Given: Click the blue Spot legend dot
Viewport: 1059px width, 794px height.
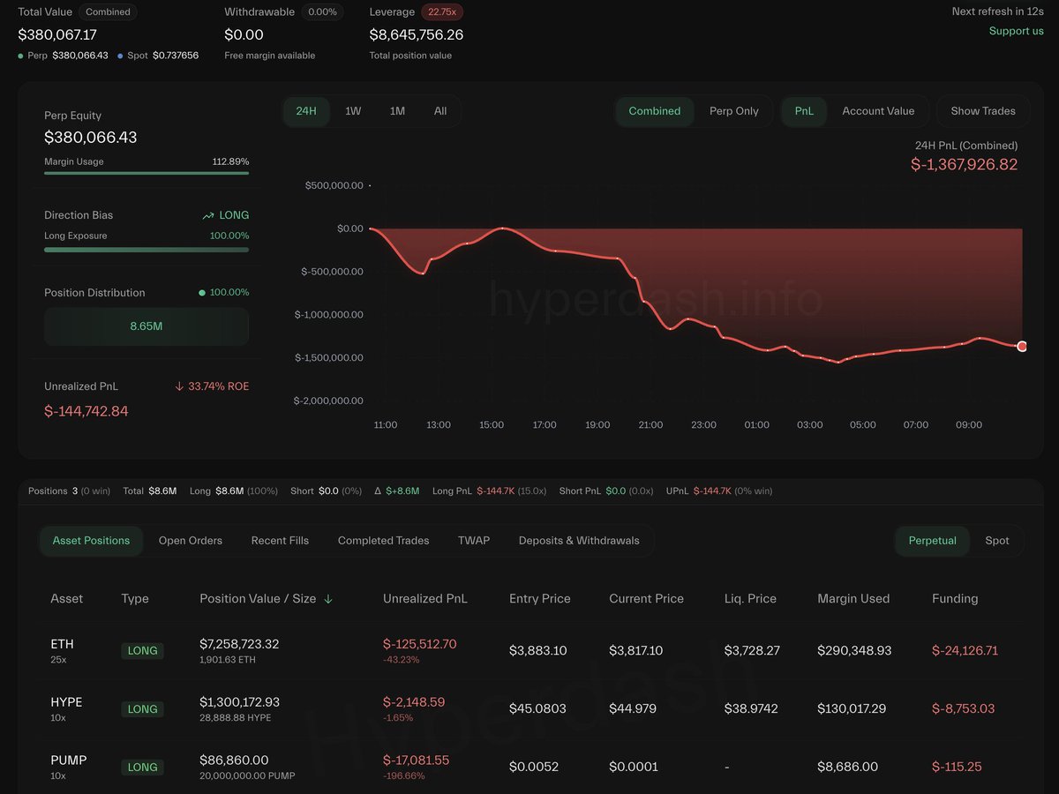Looking at the screenshot, I should (x=120, y=56).
